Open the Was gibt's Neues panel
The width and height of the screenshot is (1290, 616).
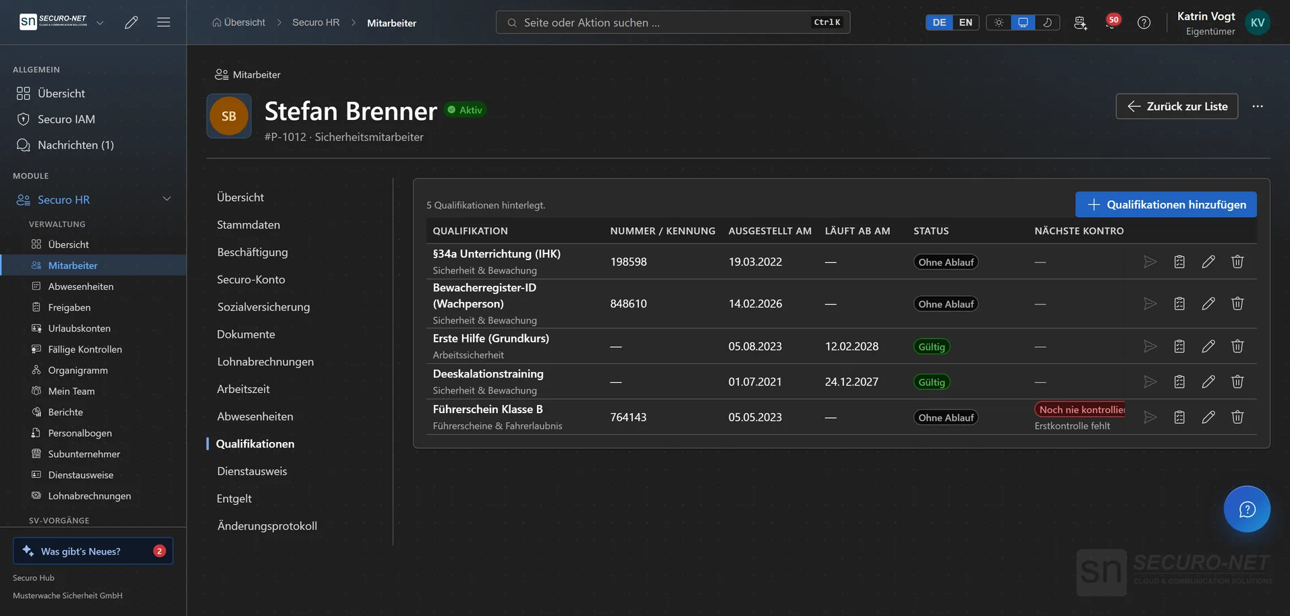tap(93, 551)
